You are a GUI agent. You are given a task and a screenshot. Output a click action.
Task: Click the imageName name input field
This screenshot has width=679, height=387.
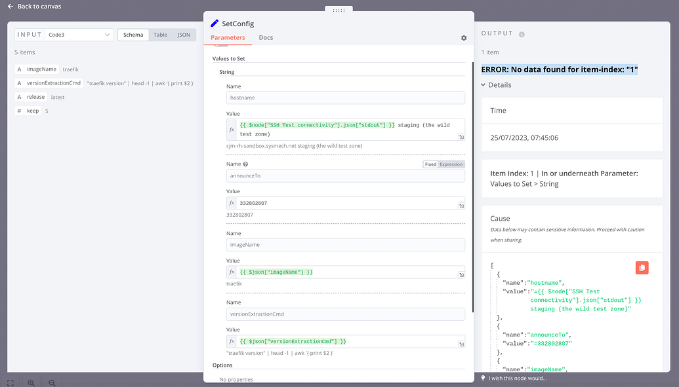(x=345, y=245)
